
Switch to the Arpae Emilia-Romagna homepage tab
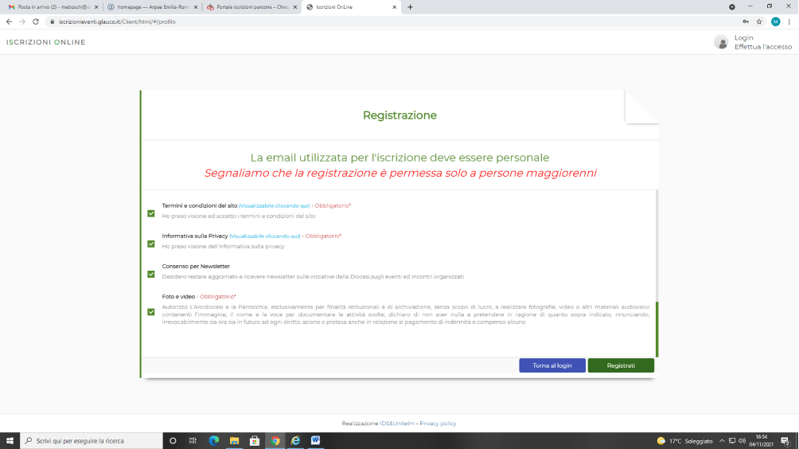150,7
